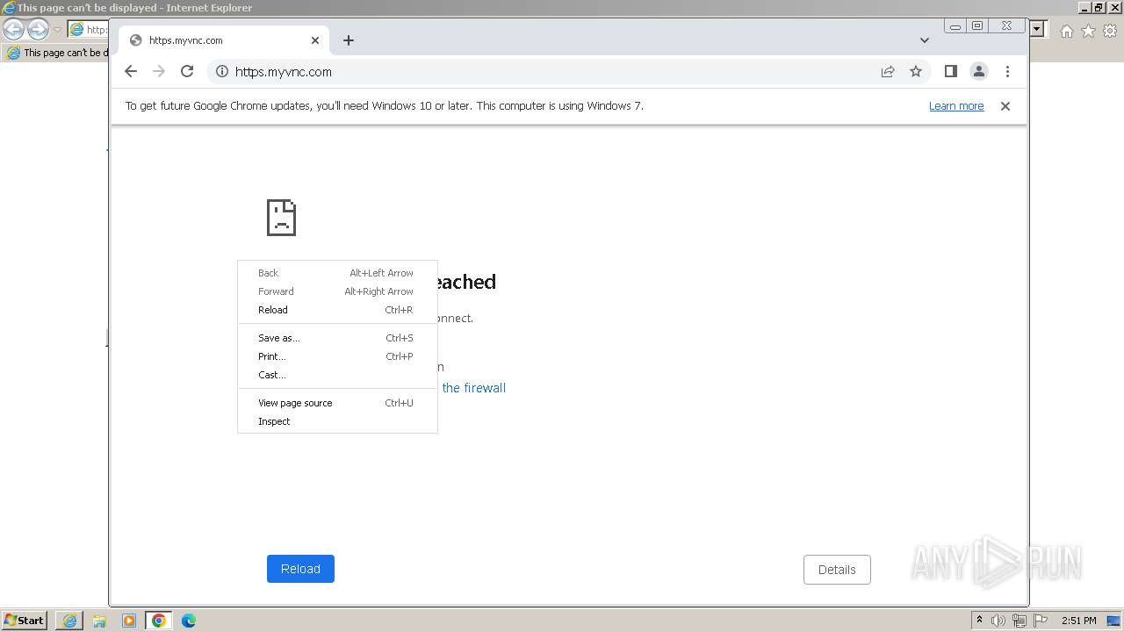Open File Explorer folder on taskbar
Screen dimensions: 1124x632
99,621
